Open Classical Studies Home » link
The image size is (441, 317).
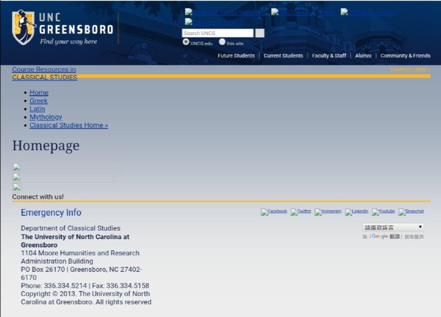click(x=68, y=125)
